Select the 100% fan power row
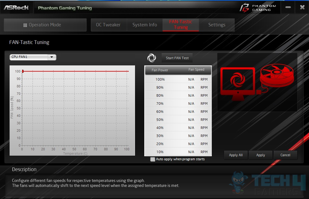Image resolution: width=309 pixels, height=199 pixels. point(178,79)
